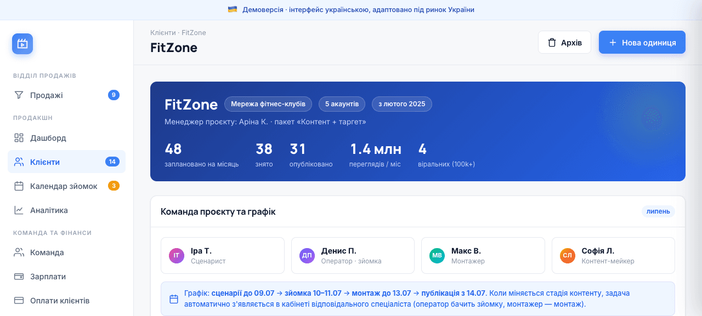The image size is (702, 316).
Task: Click the Клієнти people icon
Action: 19,162
